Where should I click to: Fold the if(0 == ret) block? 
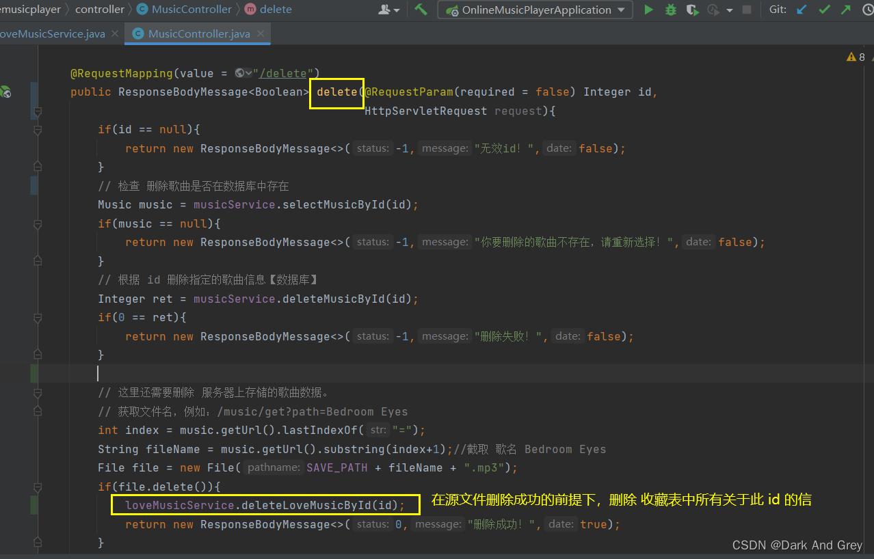point(38,318)
